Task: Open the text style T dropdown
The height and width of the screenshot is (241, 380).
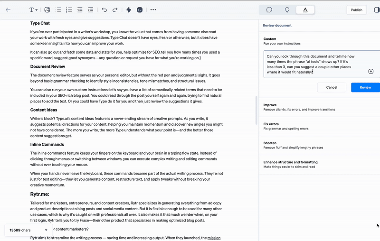Action: [33, 9]
